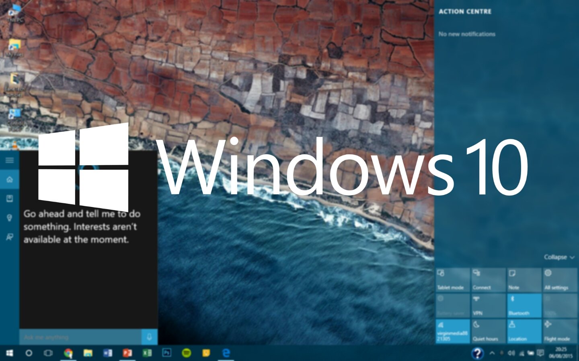The width and height of the screenshot is (579, 361).
Task: Enable the Quiet hours tile
Action: click(x=489, y=331)
